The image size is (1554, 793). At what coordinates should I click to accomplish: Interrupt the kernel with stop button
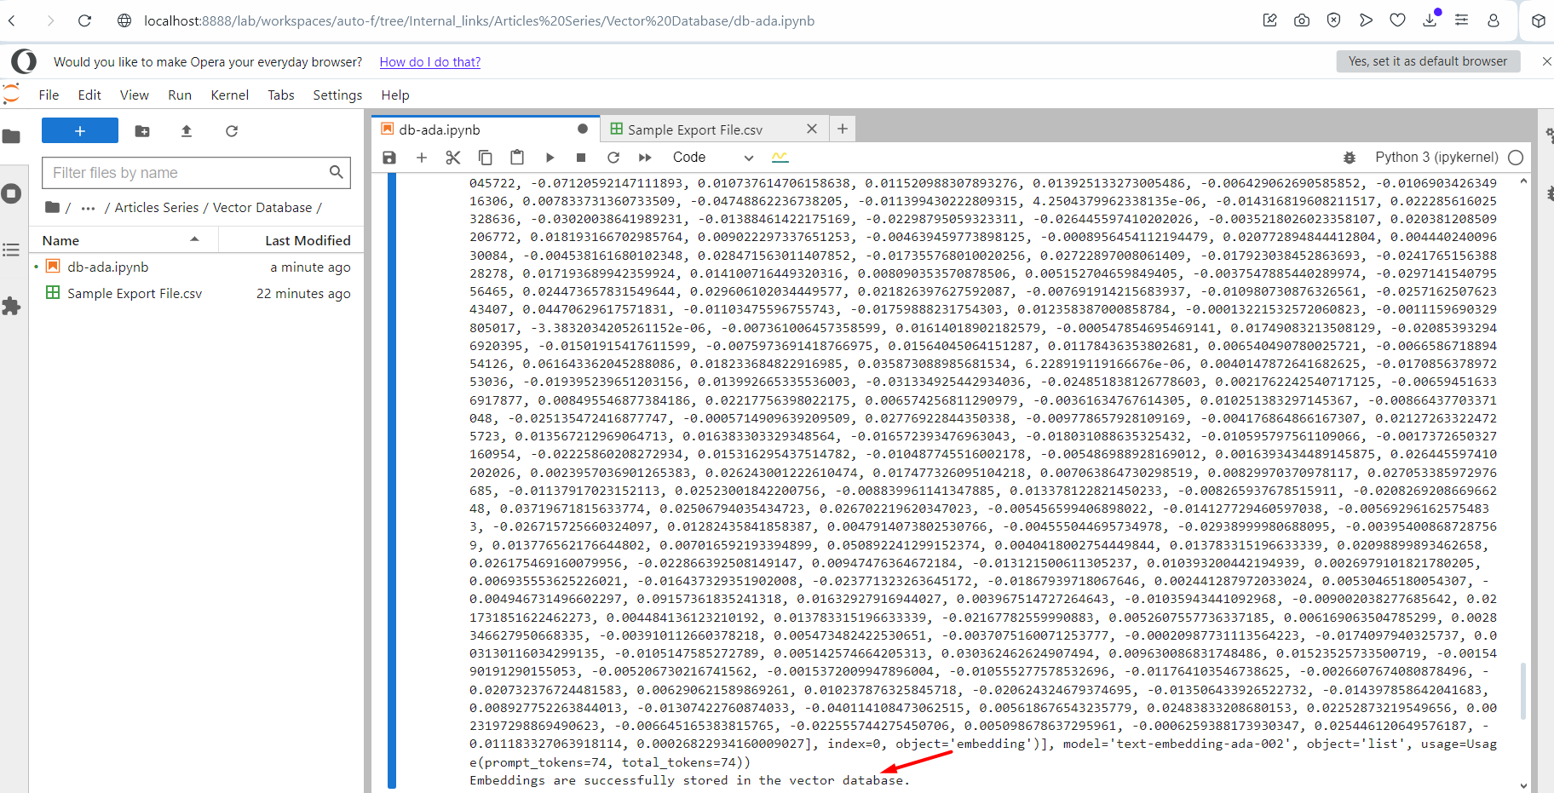(581, 158)
